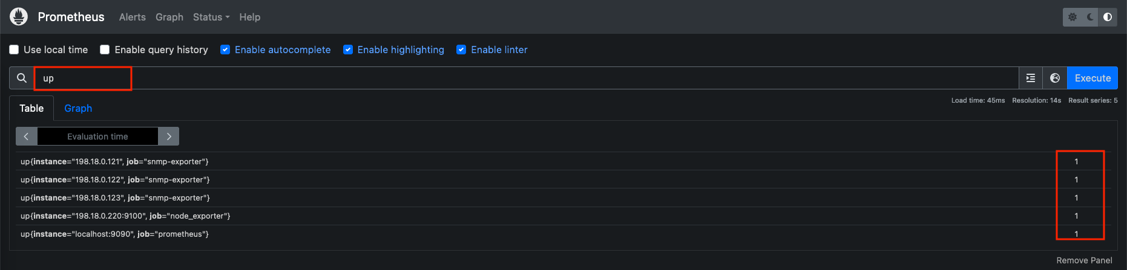1127x270 pixels.
Task: Open the Alerts page
Action: pyautogui.click(x=132, y=17)
